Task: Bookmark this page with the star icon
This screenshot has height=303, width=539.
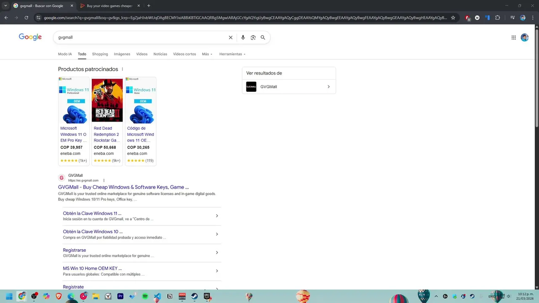Action: [453, 18]
